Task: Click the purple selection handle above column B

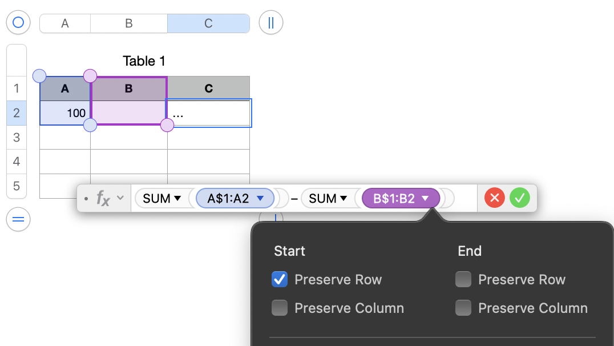Action: (90, 75)
